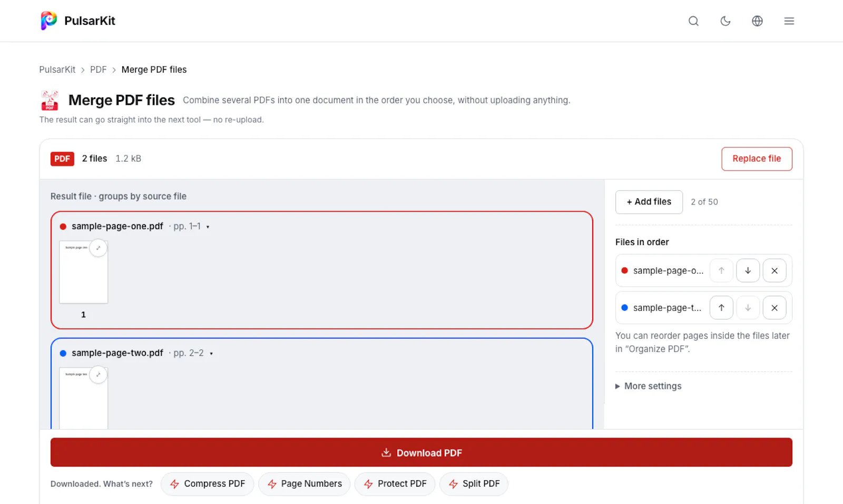Open Compress PDF next tool
Screen dimensions: 843x504
(207, 484)
